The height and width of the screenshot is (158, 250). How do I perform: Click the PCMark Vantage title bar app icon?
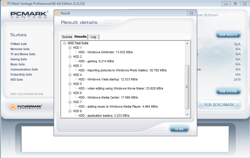(x=4, y=3)
